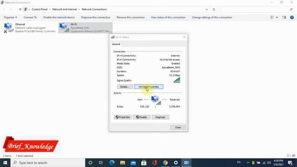The image size is (297, 167).
Task: Close the Wi-Fi Status dialog with Close button
Action: coord(178,128)
